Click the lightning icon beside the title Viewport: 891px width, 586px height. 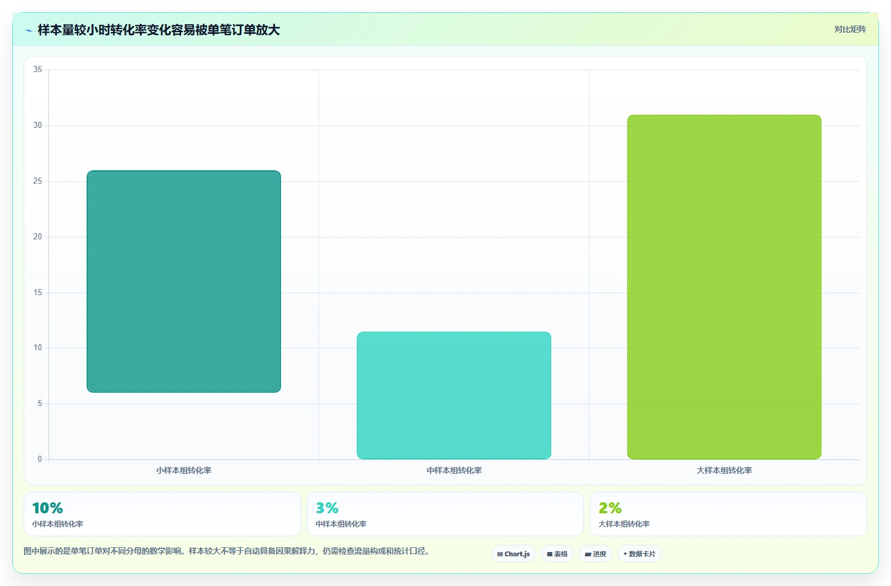coord(29,30)
